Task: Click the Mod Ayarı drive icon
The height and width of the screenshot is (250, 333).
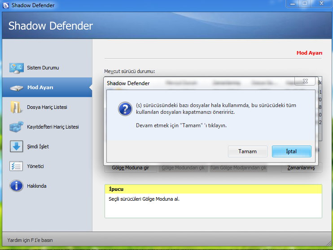Action: coord(16,88)
